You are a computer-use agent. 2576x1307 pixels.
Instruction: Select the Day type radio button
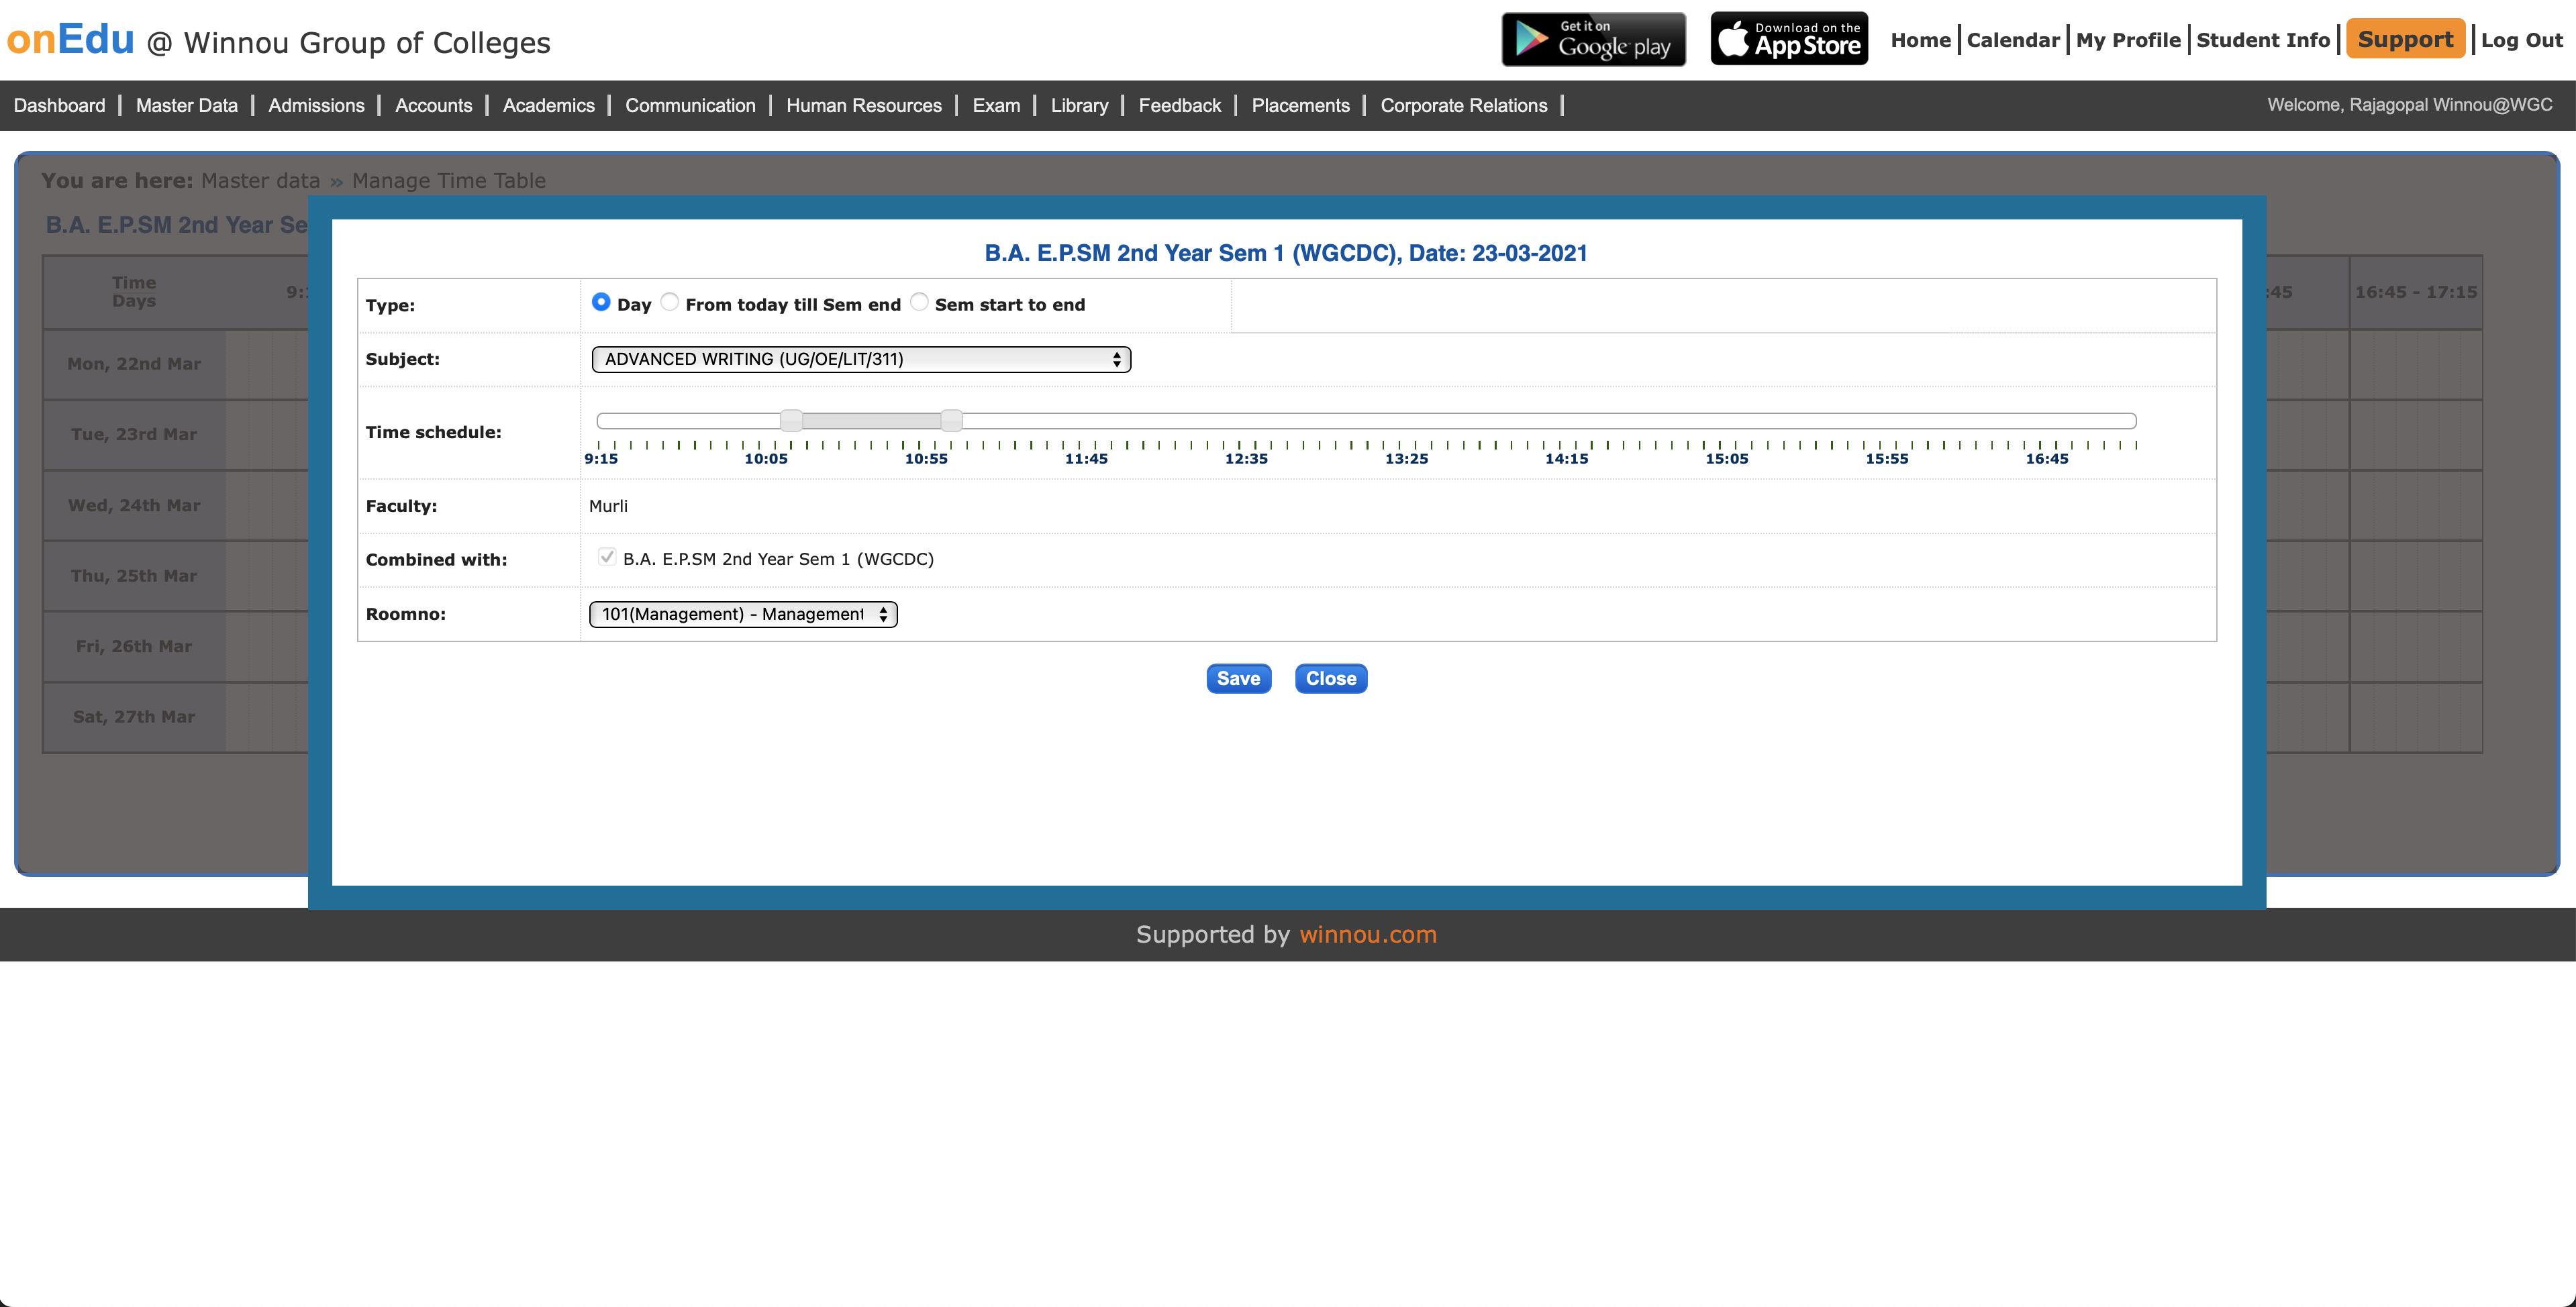coord(601,302)
